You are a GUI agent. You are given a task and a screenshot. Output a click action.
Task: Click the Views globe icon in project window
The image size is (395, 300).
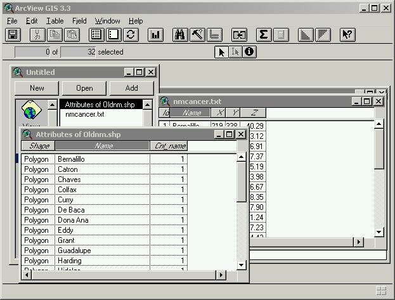click(31, 110)
